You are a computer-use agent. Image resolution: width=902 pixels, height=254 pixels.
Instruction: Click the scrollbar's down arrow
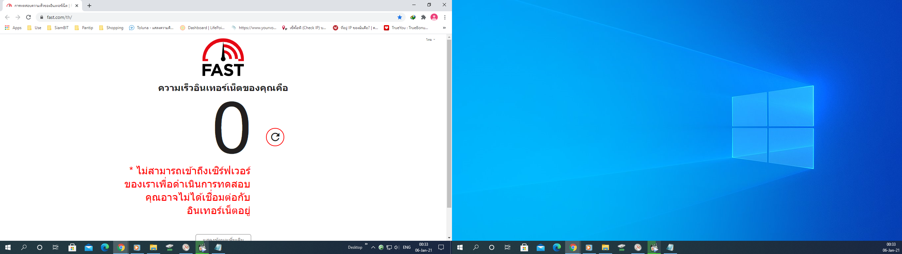(449, 238)
